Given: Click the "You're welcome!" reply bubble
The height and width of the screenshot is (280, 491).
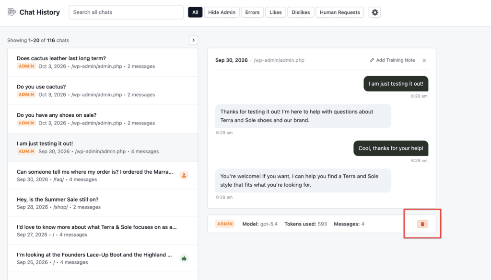Looking at the screenshot, I should (303, 180).
